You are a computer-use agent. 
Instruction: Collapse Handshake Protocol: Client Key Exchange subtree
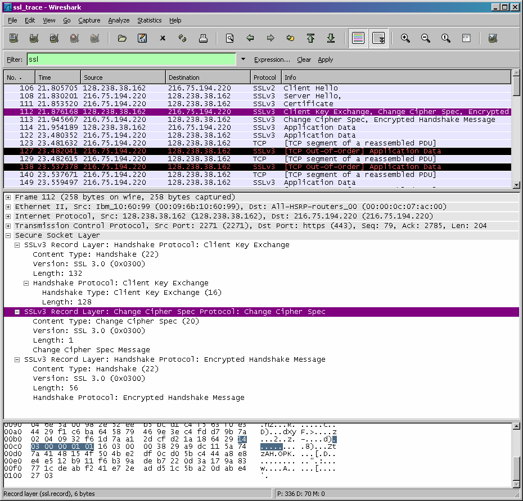tap(26, 283)
